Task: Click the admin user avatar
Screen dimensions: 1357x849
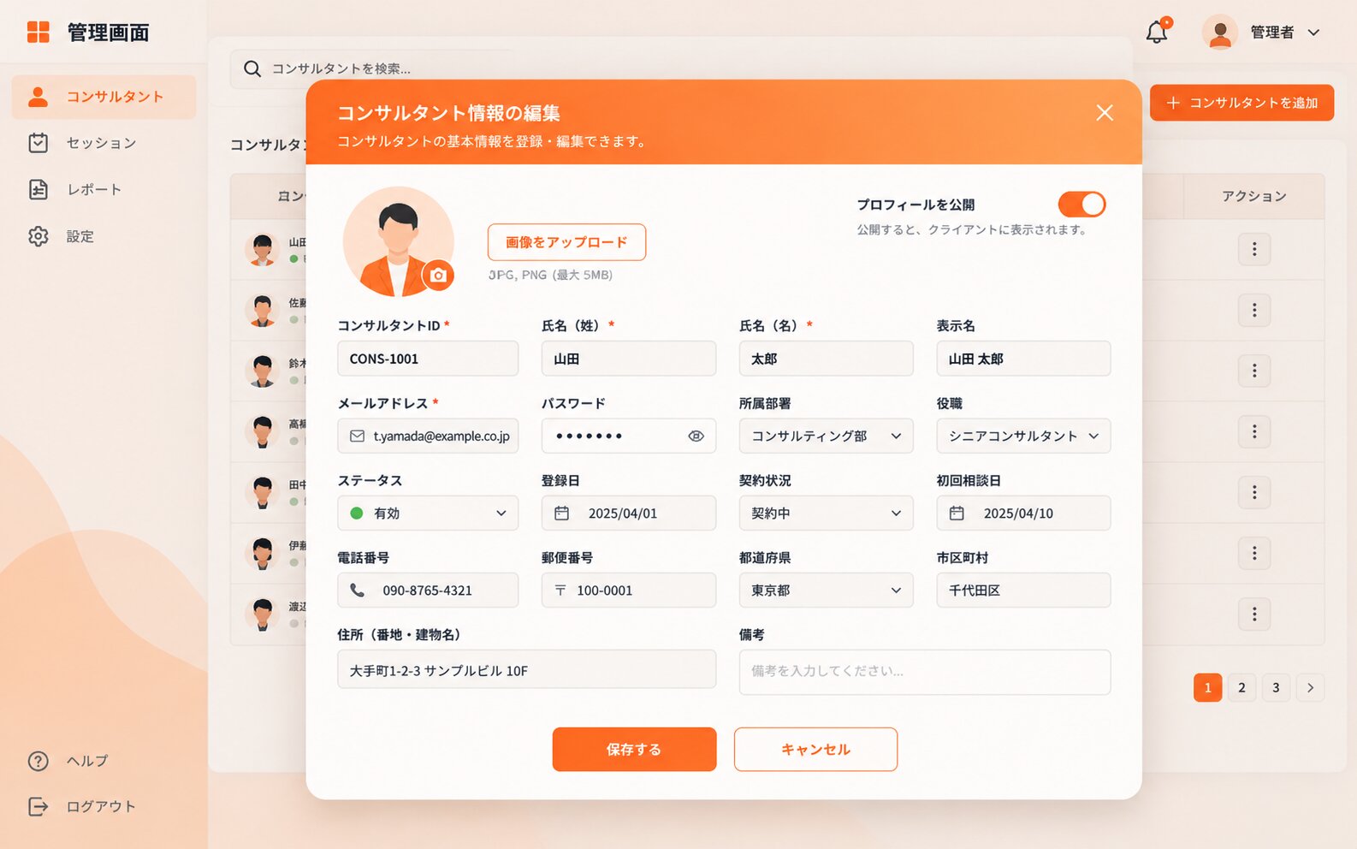Action: (x=1220, y=33)
